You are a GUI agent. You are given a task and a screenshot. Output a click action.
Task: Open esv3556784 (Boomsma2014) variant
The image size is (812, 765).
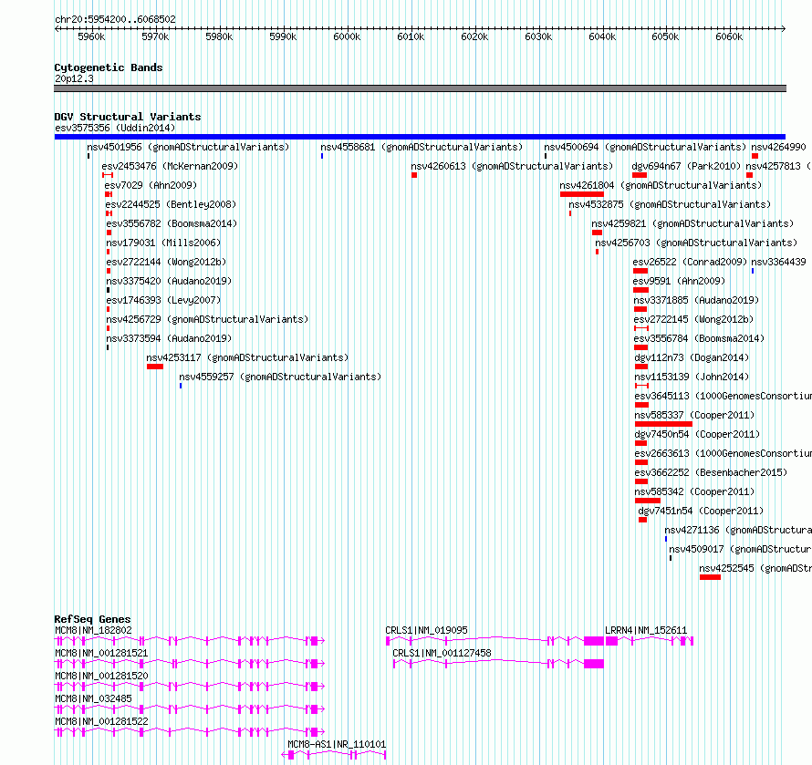[x=699, y=338]
